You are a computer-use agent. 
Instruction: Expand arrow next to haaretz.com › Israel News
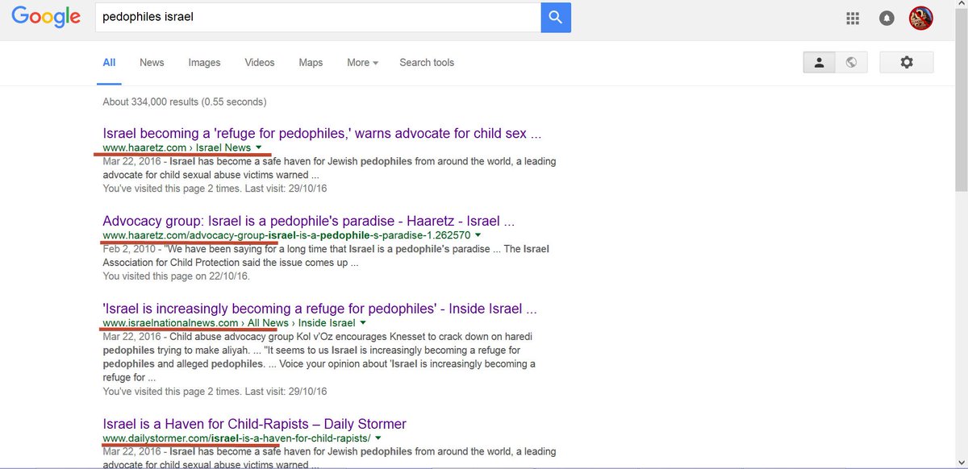(x=258, y=147)
